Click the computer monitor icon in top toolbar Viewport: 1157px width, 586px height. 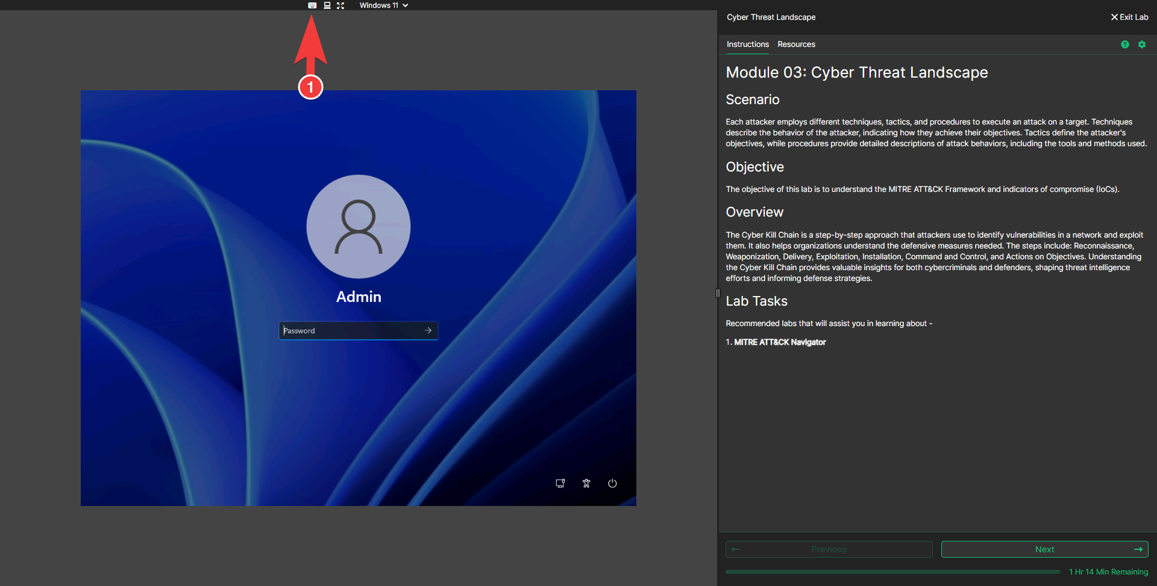327,5
